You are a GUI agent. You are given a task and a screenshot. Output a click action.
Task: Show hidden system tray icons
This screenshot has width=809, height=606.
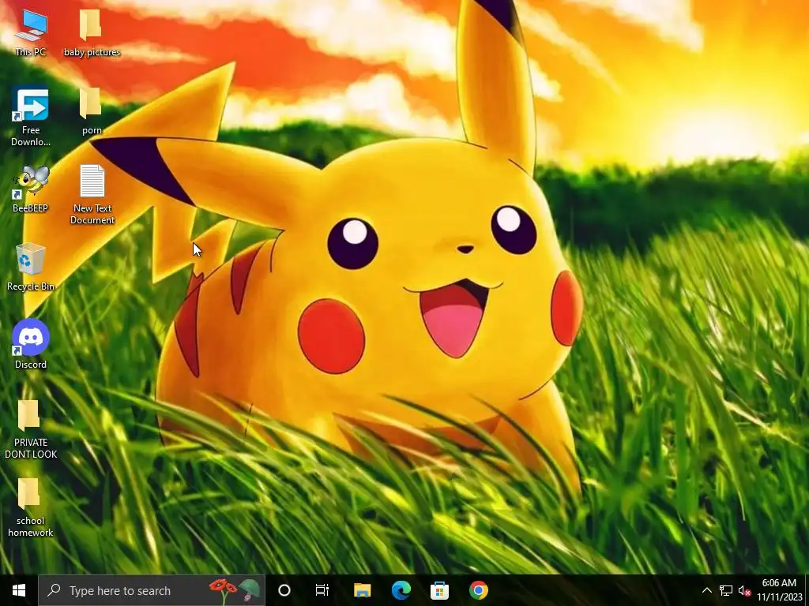(x=707, y=590)
